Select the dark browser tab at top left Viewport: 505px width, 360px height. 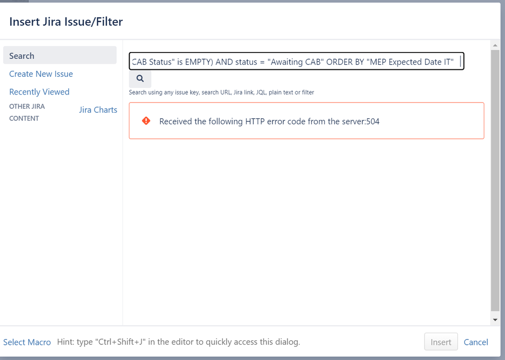click(x=15, y=2)
